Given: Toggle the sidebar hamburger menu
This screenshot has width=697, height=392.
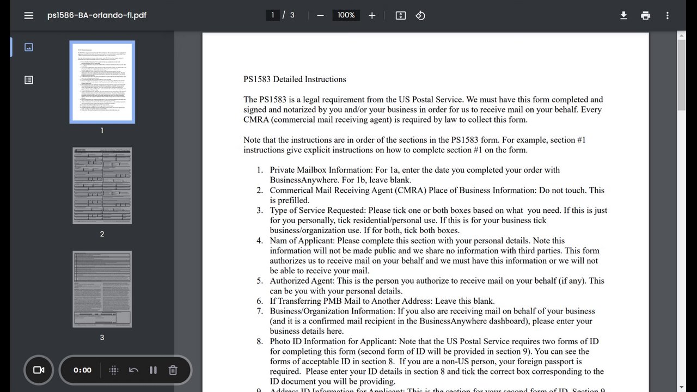Looking at the screenshot, I should point(29,15).
